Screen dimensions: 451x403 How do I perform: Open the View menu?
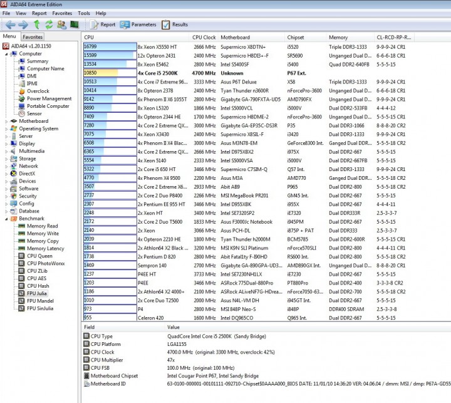tap(21, 13)
